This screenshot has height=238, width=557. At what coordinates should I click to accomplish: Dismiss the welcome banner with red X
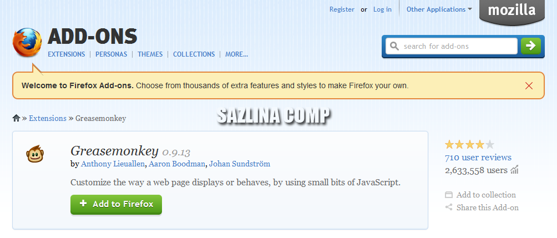pos(529,85)
